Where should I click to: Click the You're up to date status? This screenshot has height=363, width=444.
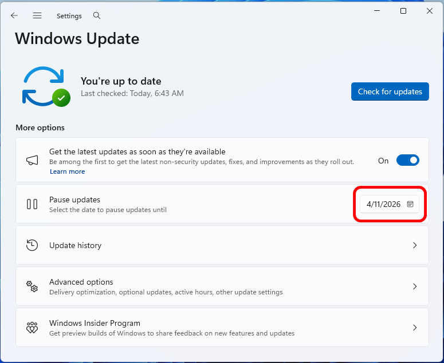pyautogui.click(x=121, y=81)
